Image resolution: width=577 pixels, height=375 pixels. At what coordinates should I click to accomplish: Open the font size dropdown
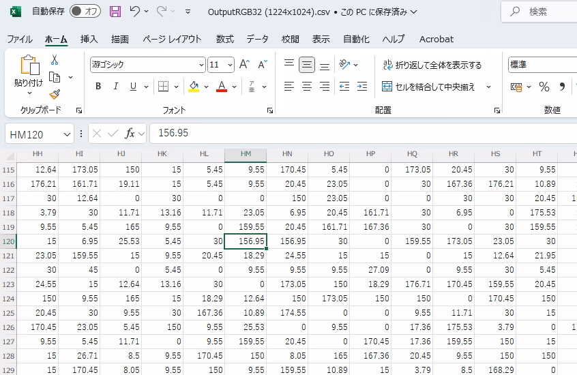(231, 65)
